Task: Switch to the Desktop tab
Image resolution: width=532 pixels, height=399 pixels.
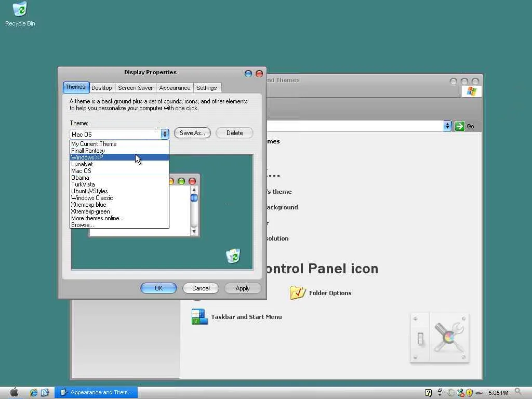Action: coord(102,88)
